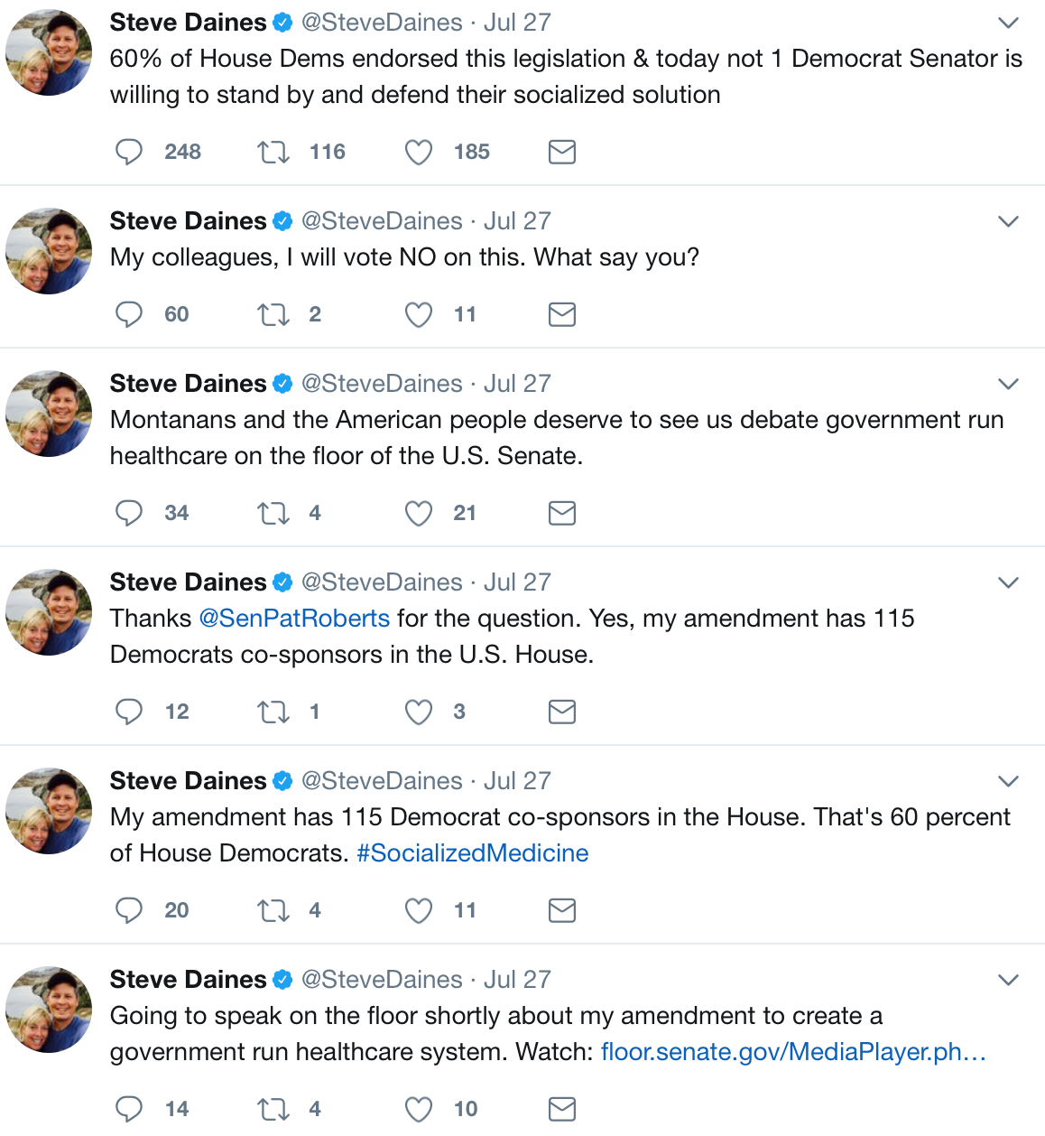Viewport: 1045px width, 1136px height.
Task: Open the Jul 27 timestamp on the last tweet
Action: (x=517, y=980)
